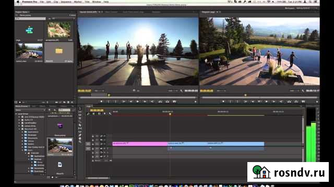
Task: Switch to the Effect Controls tab
Action: click(x=111, y=12)
